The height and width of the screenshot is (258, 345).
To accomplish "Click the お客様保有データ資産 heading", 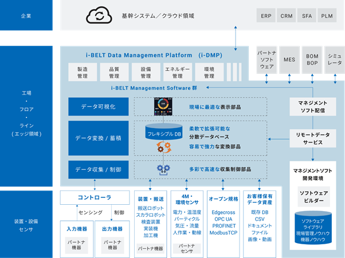I will 260,200.
